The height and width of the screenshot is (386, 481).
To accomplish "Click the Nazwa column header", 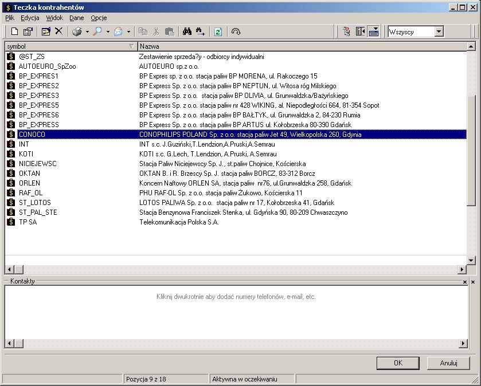I will tap(302, 46).
